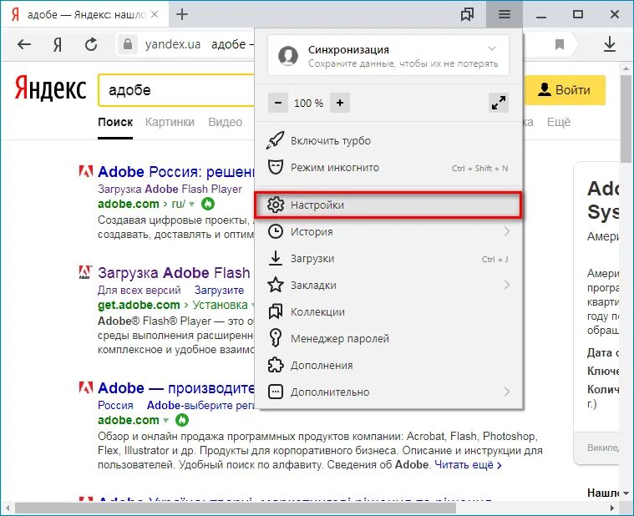Click Россия sublink under third result
This screenshot has width=634, height=516.
(x=115, y=405)
